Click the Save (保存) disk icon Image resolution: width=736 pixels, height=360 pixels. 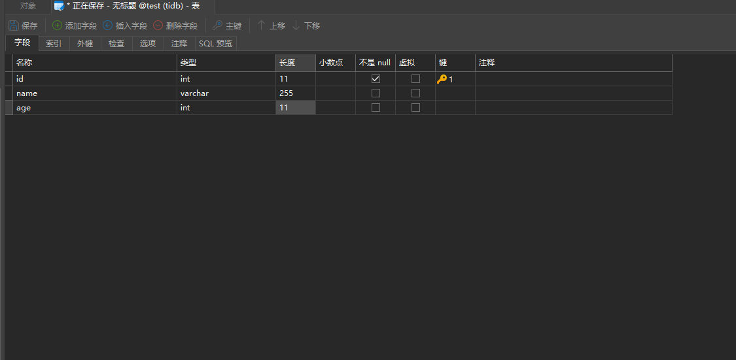[x=14, y=25]
